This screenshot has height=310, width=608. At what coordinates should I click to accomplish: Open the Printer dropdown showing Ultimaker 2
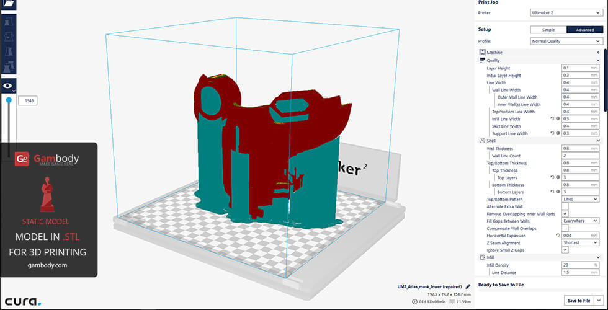point(565,12)
